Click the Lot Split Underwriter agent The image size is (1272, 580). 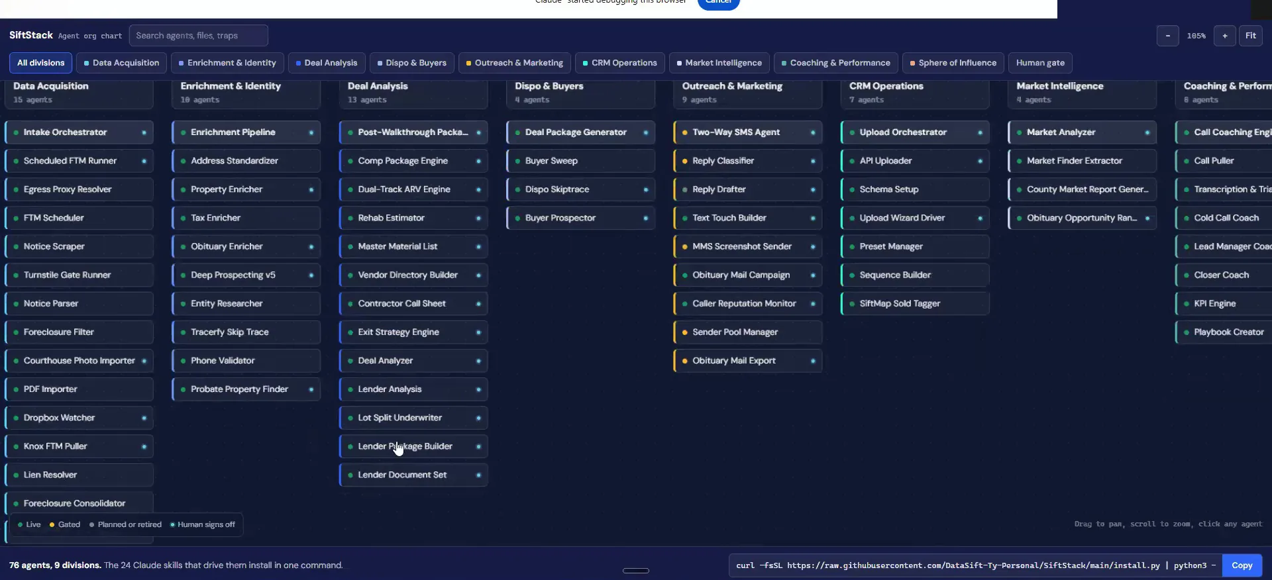coord(414,418)
